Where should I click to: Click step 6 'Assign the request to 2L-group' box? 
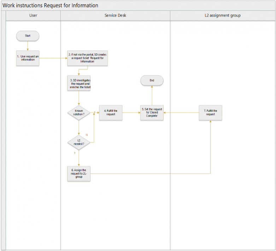coord(79,174)
